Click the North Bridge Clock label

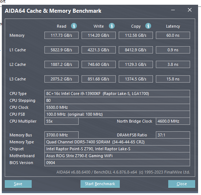coord(134,121)
